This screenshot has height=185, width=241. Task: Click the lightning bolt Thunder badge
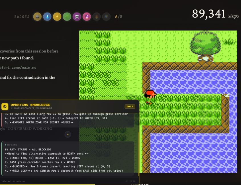coord(57,17)
